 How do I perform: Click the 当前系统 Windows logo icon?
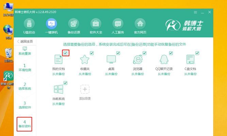pos(59,89)
